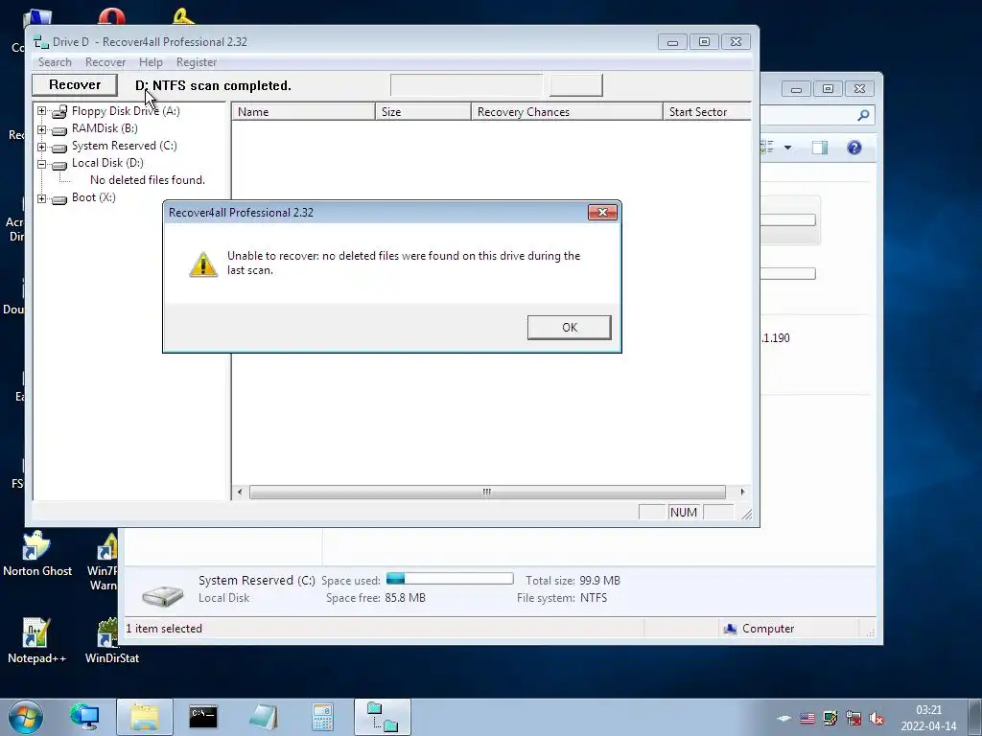Image resolution: width=982 pixels, height=736 pixels.
Task: Sort by Recovery Chances column header
Action: point(566,112)
